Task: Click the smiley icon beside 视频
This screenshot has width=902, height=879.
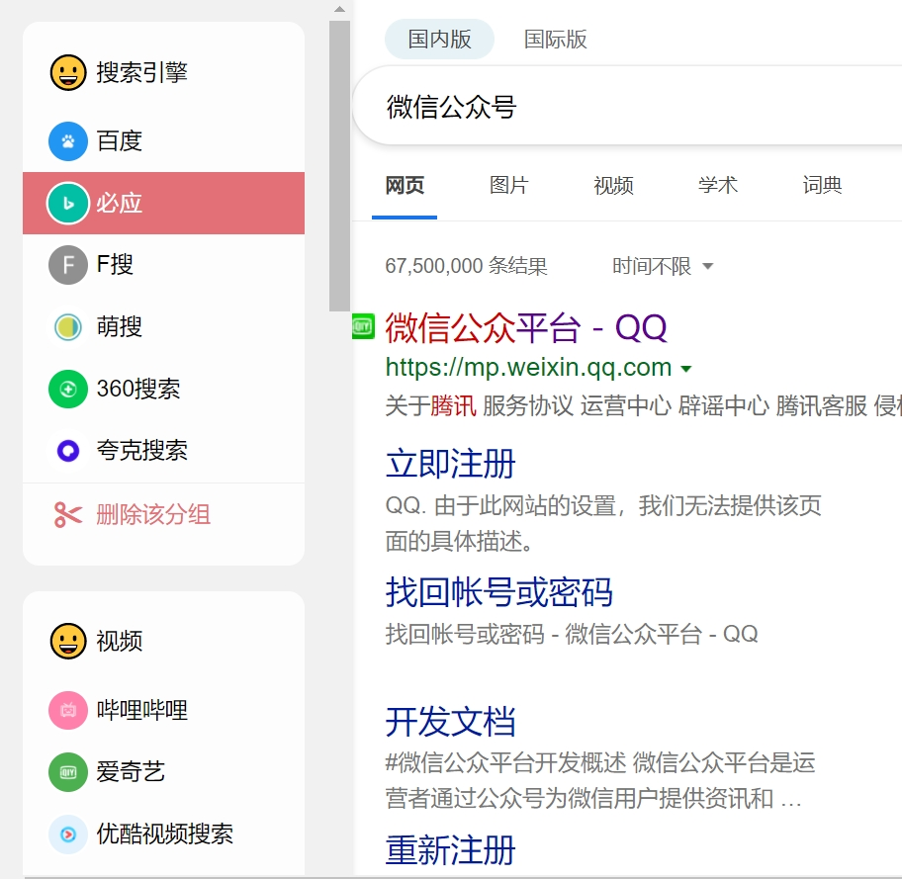Action: point(68,641)
